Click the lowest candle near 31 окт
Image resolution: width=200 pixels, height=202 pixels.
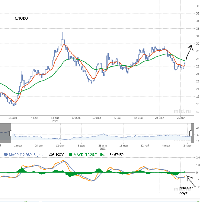13,105
